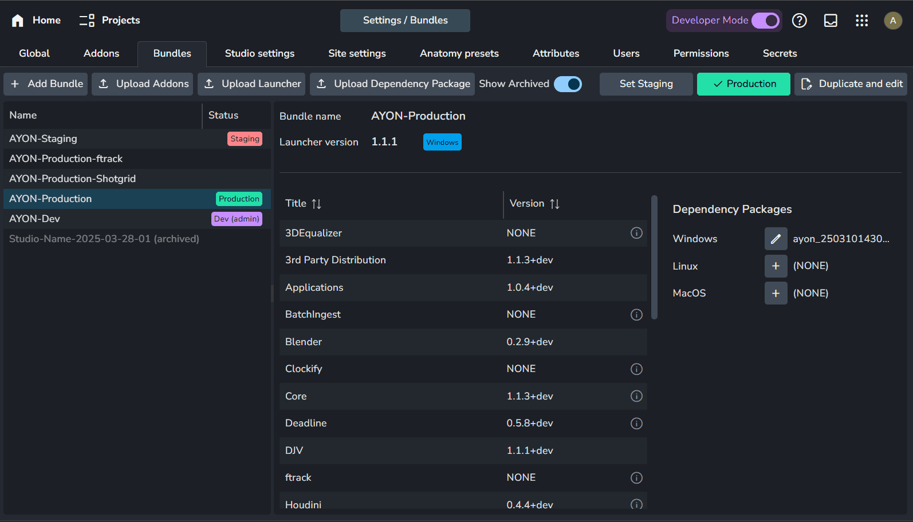Click the DJV addon row
Viewport: 913px width, 522px height.
[x=463, y=450]
